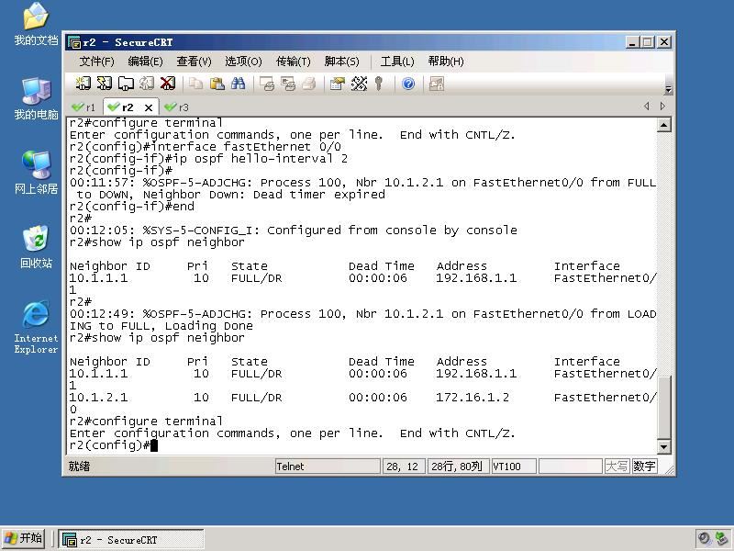This screenshot has width=734, height=551.
Task: Open the 查看(V) menu
Action: point(195,62)
